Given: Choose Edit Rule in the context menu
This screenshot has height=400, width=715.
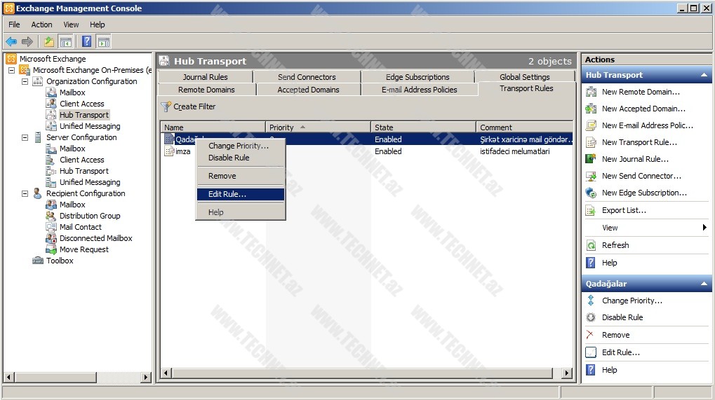Looking at the screenshot, I should tap(227, 194).
